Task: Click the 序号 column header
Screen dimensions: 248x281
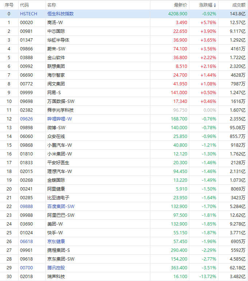Action: (x=9, y=5)
